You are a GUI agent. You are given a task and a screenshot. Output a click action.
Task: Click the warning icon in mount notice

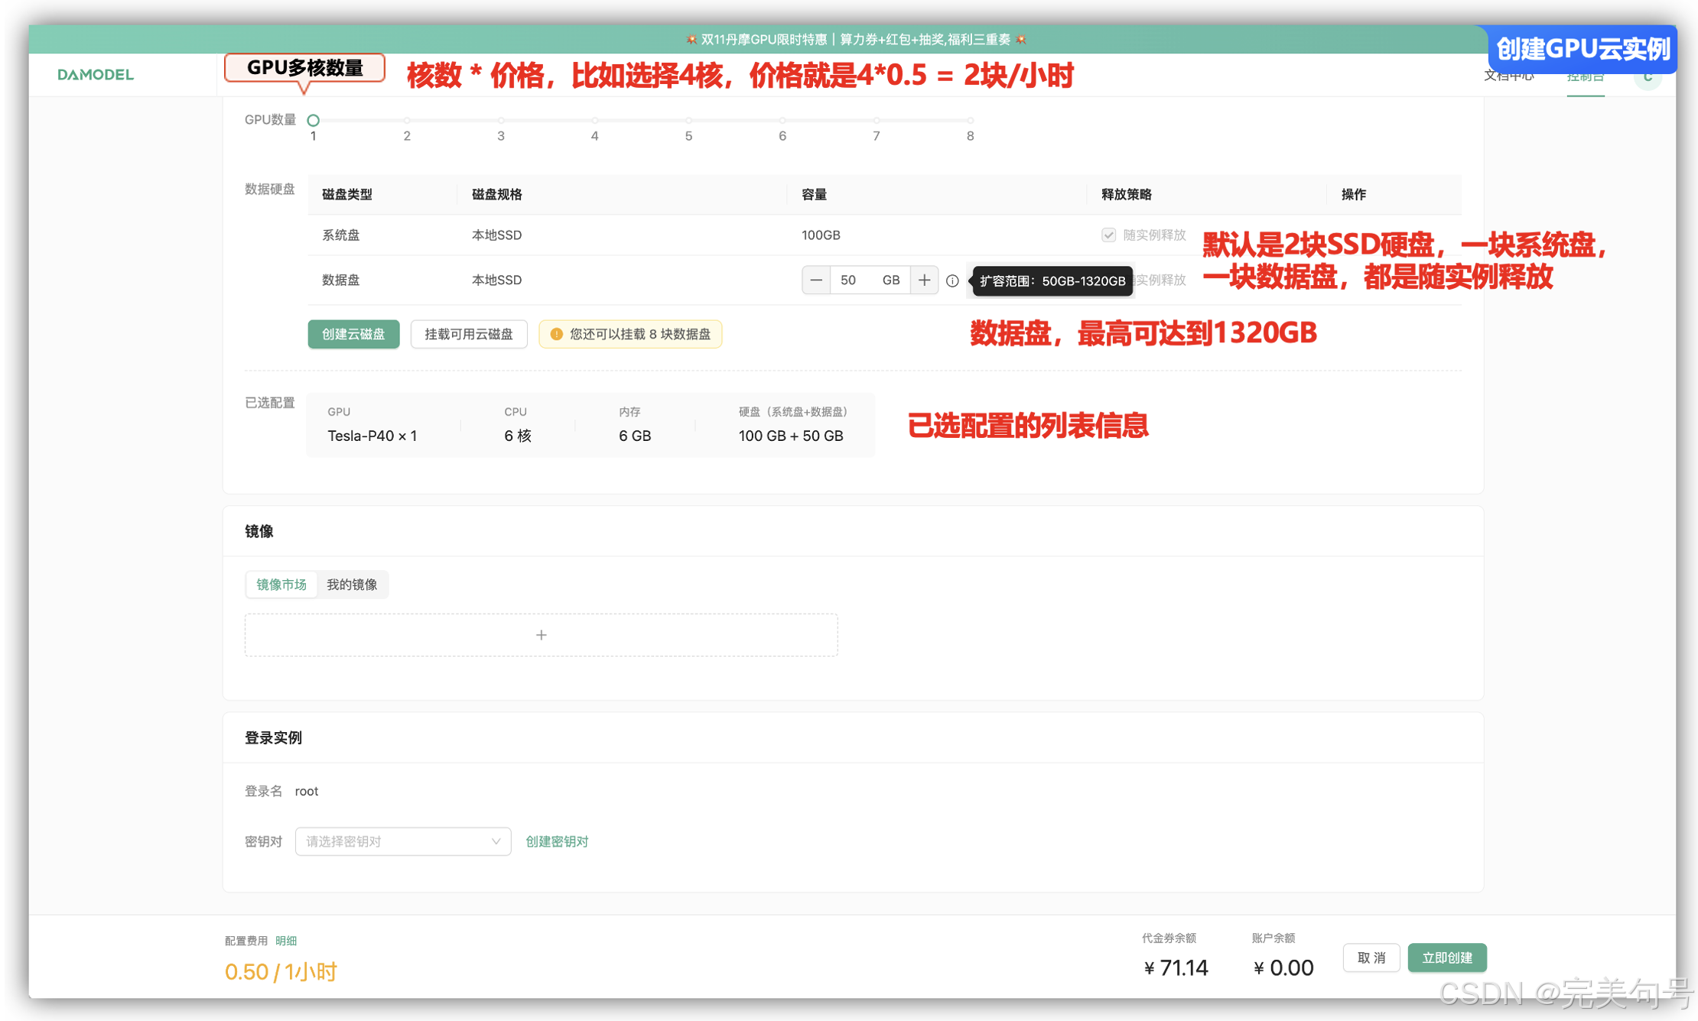click(557, 334)
